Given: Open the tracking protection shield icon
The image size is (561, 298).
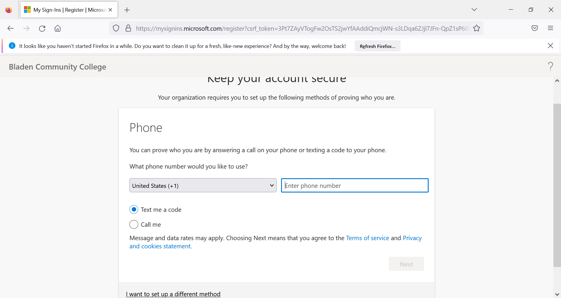Looking at the screenshot, I should click(x=116, y=28).
